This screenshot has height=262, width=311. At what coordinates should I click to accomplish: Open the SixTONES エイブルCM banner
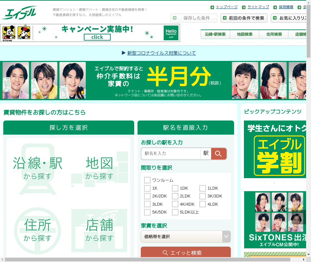coord(275,220)
